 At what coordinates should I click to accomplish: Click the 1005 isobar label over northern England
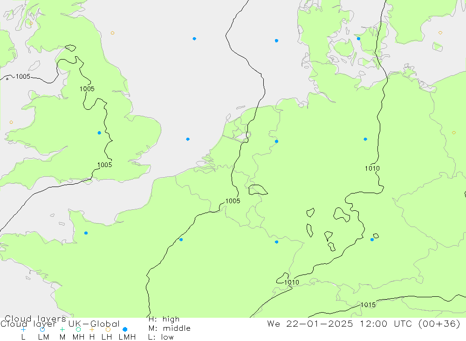[87, 89]
